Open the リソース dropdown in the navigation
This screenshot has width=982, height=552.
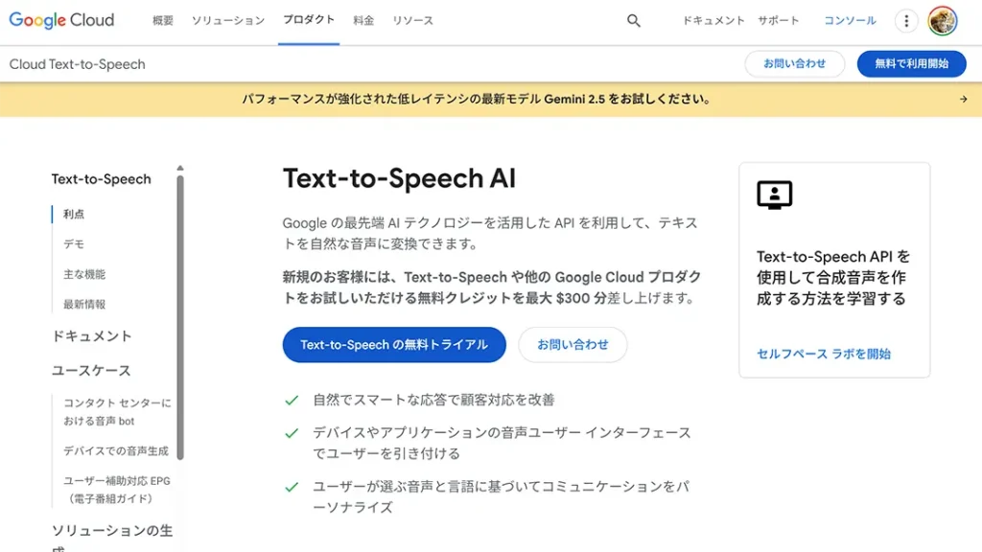point(412,19)
